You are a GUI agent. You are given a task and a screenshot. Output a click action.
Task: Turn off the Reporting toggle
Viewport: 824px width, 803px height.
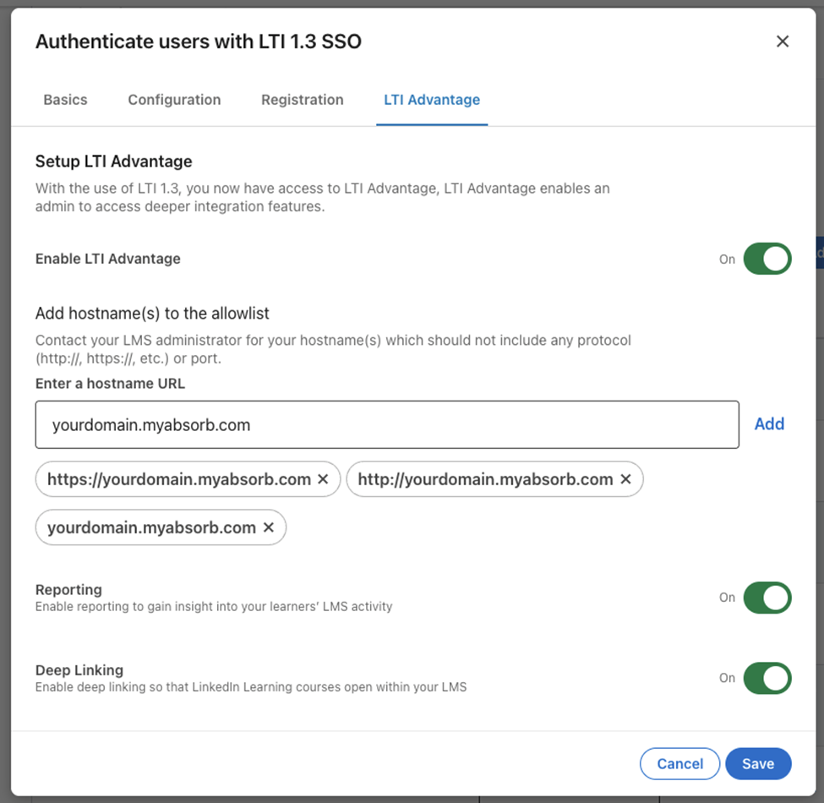coord(767,598)
